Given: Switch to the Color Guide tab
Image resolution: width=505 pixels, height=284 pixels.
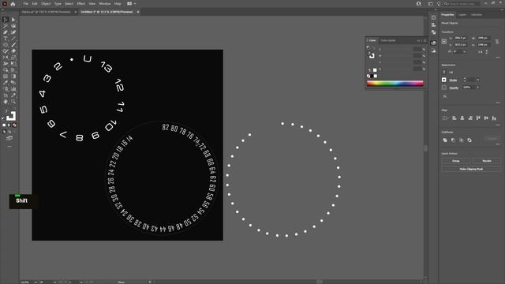Looking at the screenshot, I should (x=388, y=40).
